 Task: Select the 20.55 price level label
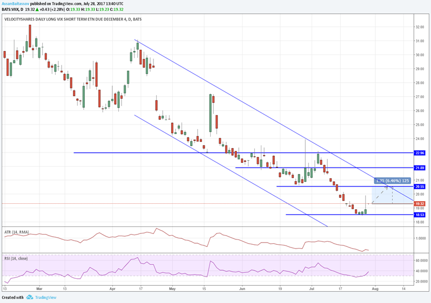[x=420, y=187]
